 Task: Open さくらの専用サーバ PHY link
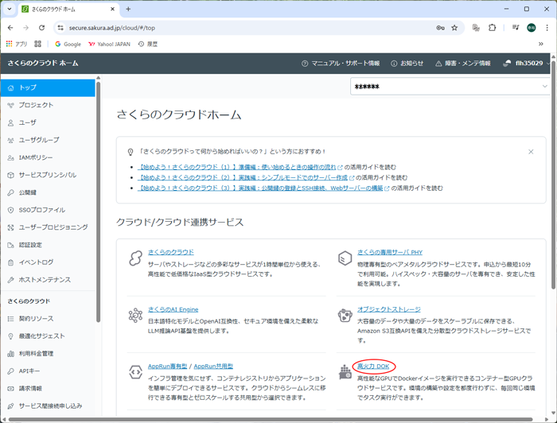[390, 252]
